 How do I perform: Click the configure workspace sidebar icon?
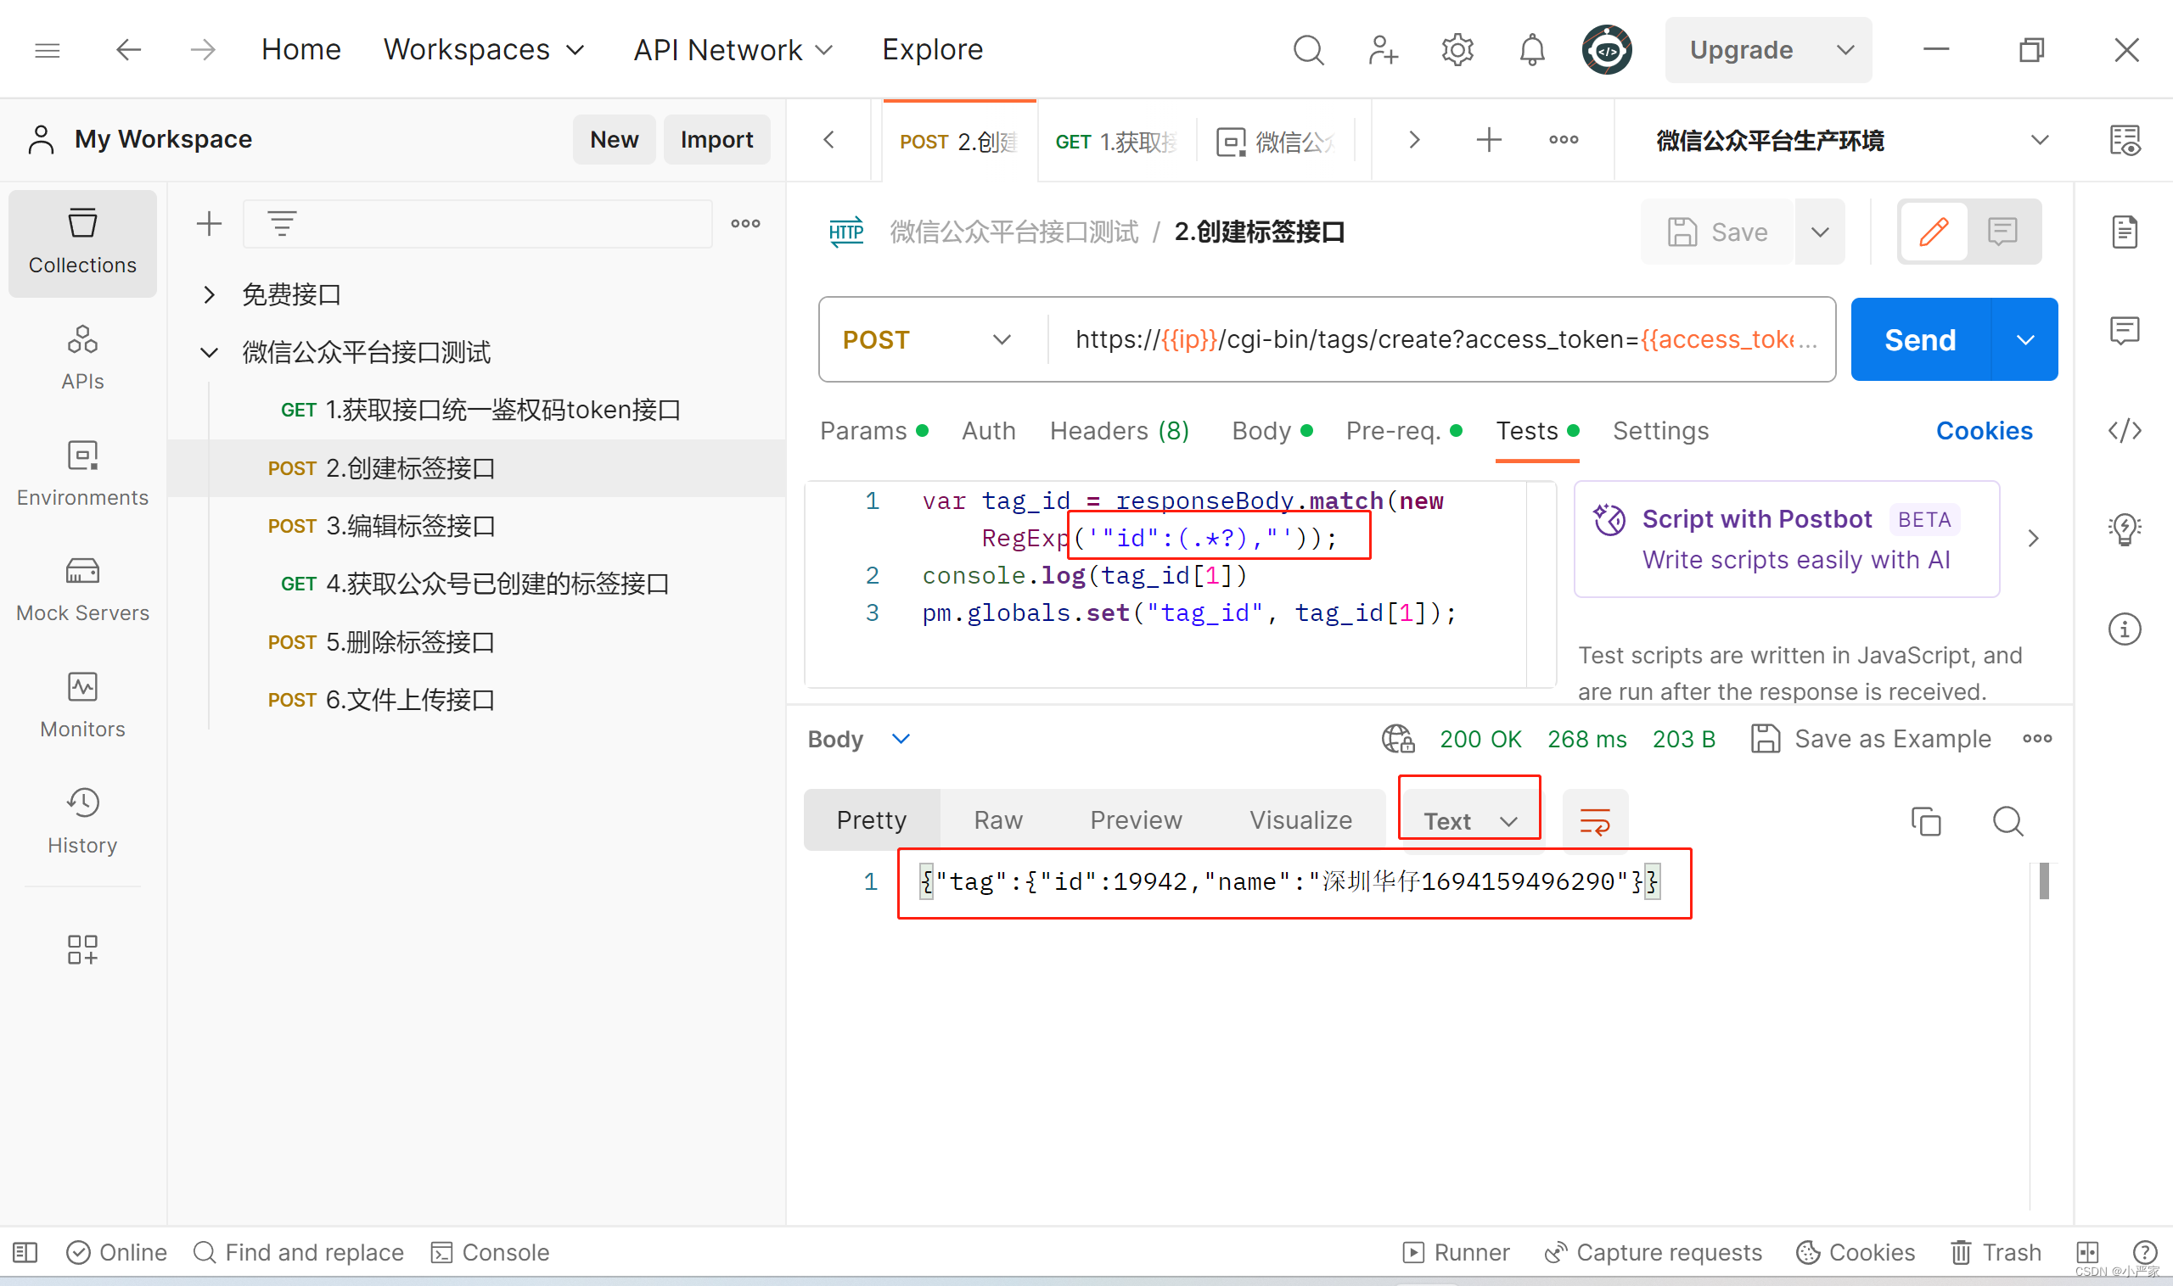[x=82, y=949]
